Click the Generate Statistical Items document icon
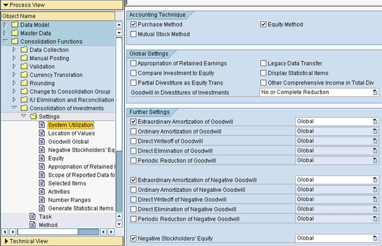 (x=42, y=208)
